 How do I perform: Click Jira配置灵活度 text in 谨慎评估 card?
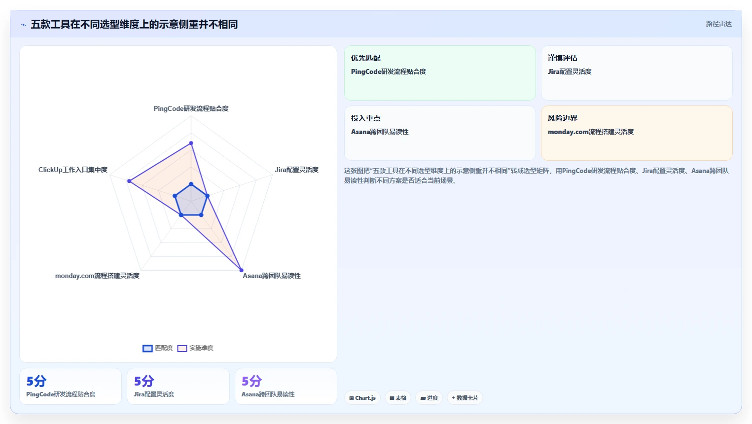click(x=570, y=71)
